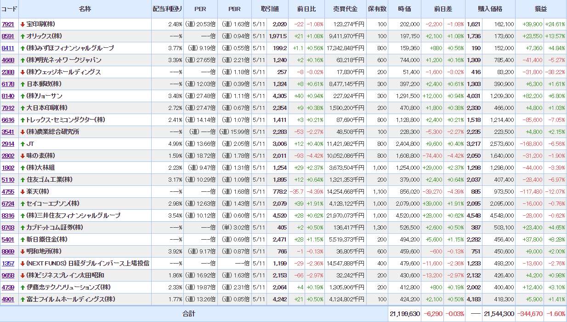567x322 pixels.
Task: Select the up arrow icon beside JT
Action: [x=22, y=144]
